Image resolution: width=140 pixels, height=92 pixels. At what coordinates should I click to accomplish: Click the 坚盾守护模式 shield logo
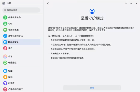(x=92, y=11)
